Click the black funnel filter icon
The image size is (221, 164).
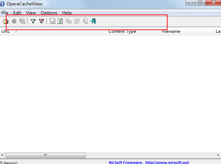[33, 21]
